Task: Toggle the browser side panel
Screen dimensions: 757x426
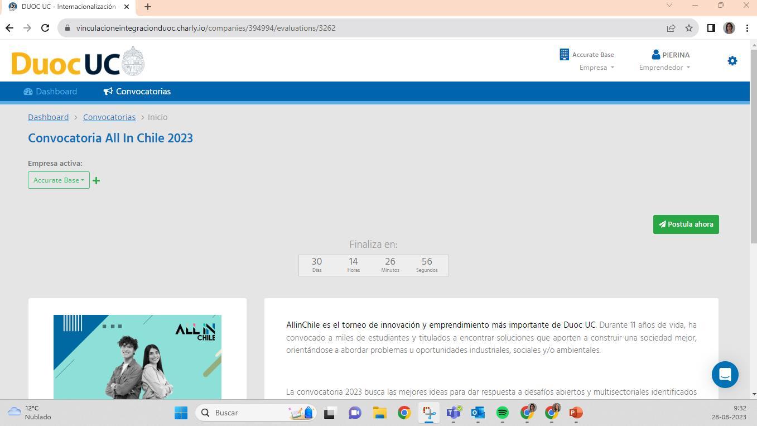Action: tap(711, 28)
